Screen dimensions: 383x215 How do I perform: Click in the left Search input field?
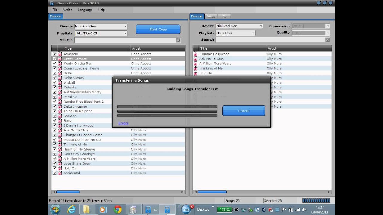point(125,40)
